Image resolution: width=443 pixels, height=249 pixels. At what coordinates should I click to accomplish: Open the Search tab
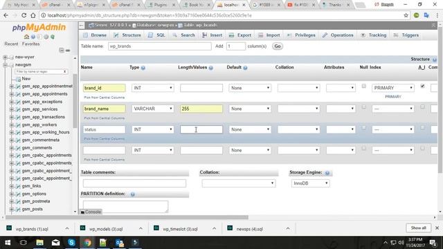(183, 35)
